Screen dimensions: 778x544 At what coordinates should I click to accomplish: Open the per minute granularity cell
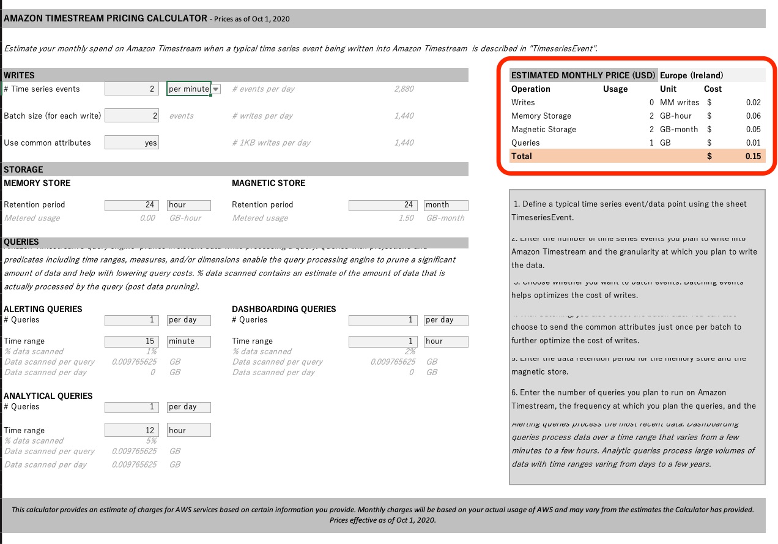pyautogui.click(x=189, y=89)
